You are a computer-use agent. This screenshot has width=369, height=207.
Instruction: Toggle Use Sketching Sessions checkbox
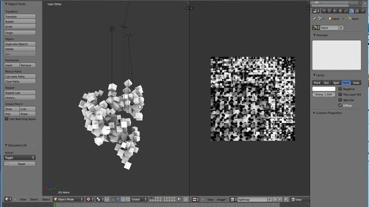click(x=6, y=119)
